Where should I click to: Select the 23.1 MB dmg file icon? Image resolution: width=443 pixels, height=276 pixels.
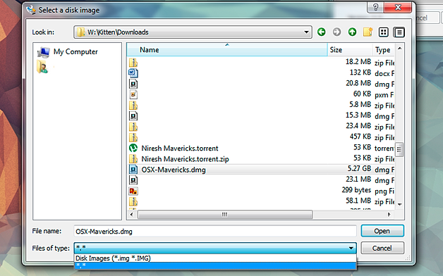[x=133, y=180]
